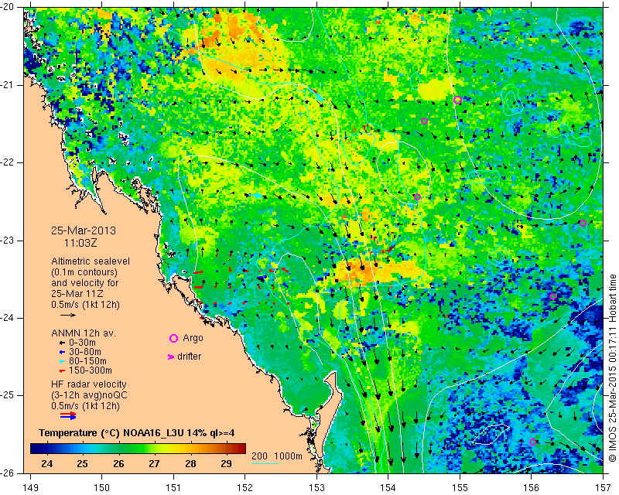Click the 'drifter' legend label
The image size is (619, 495).
pos(189,357)
